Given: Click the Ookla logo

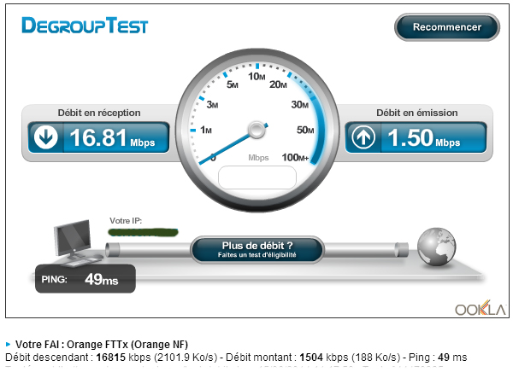Looking at the screenshot, I should click(x=481, y=308).
